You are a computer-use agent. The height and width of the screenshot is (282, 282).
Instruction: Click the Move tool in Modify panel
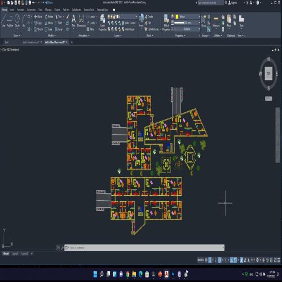38,17
